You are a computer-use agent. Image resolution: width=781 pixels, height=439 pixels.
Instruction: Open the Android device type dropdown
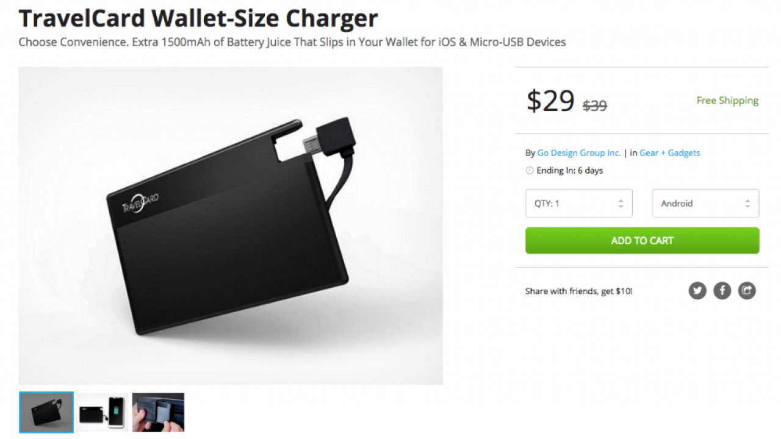coord(706,204)
